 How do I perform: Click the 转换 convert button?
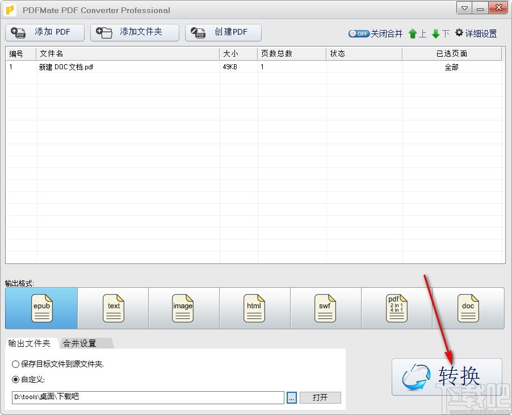(x=447, y=377)
